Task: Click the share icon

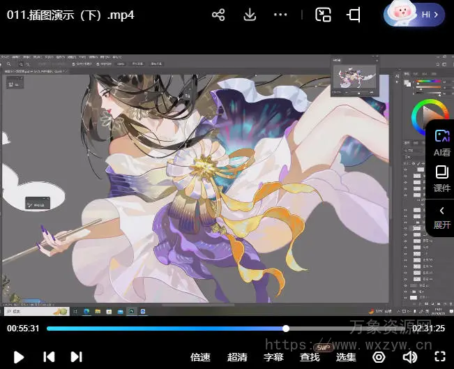Action: pos(218,15)
